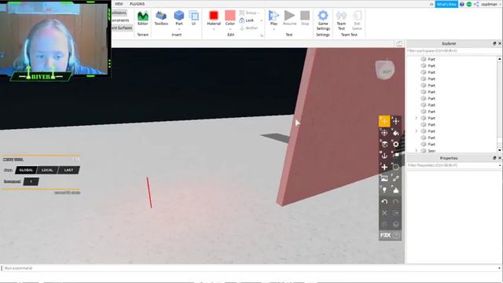Click the help icon in title bar
The width and height of the screenshot is (503, 283).
click(462, 4)
